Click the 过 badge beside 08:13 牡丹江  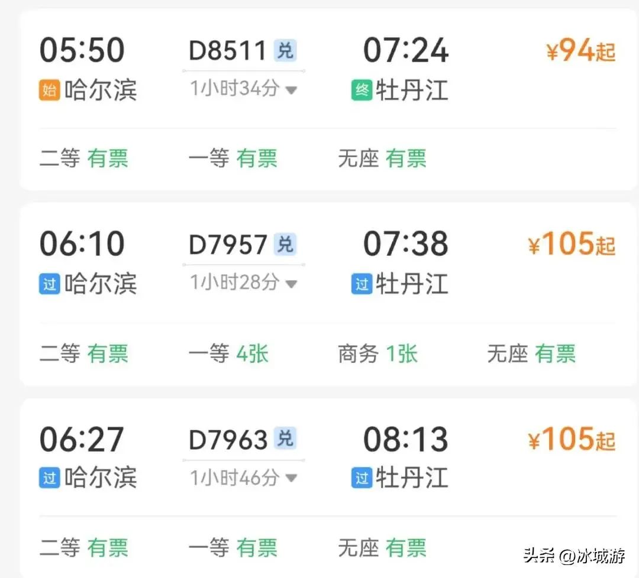coord(362,478)
